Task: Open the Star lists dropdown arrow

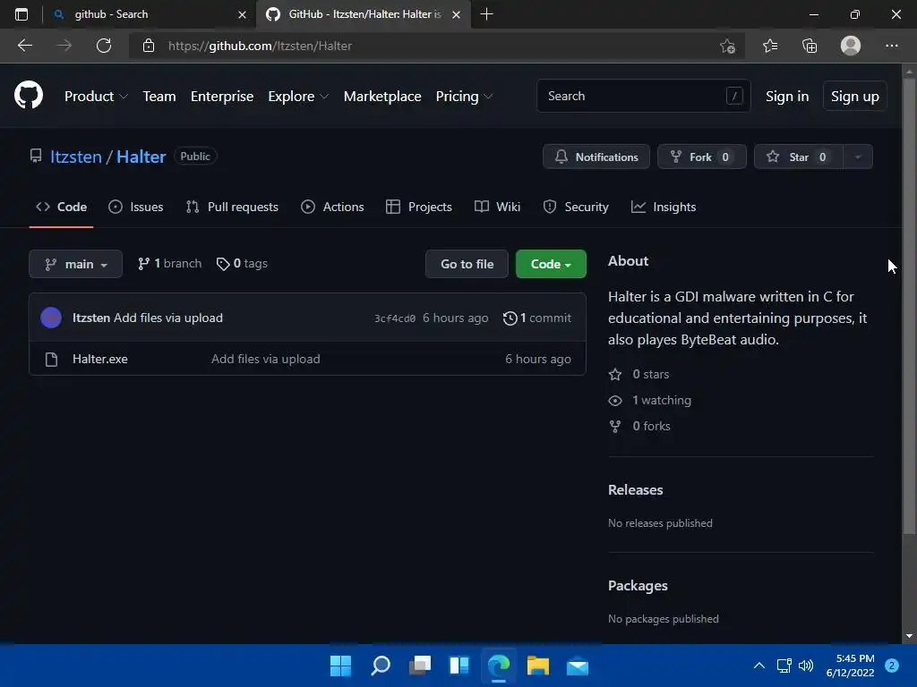Action: (858, 157)
